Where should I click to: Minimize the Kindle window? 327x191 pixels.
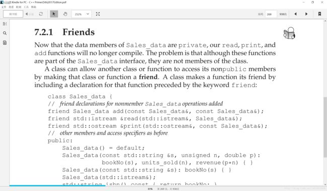(x=303, y=3)
